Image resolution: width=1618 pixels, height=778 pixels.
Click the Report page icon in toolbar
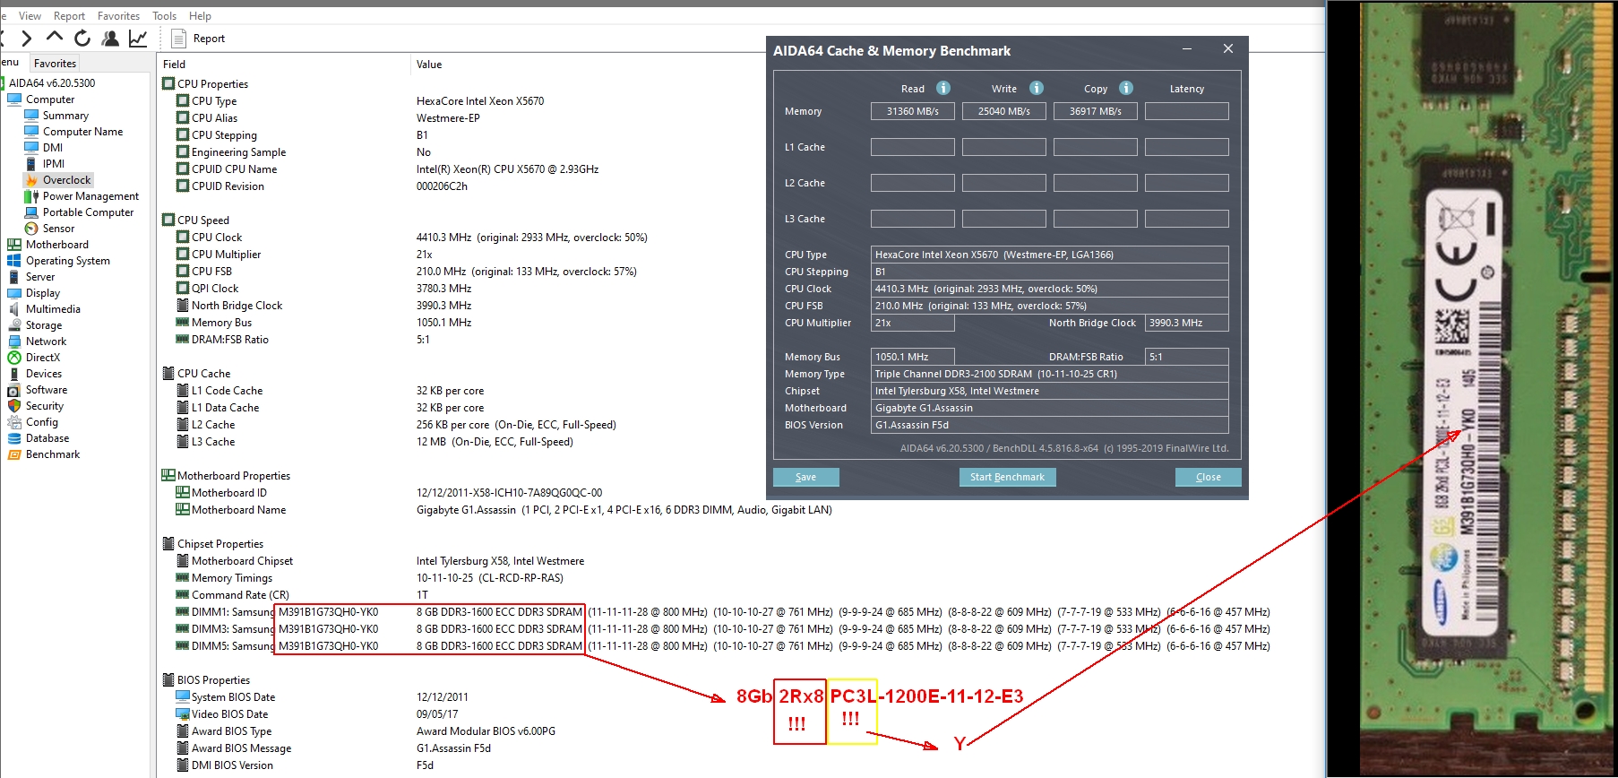178,39
